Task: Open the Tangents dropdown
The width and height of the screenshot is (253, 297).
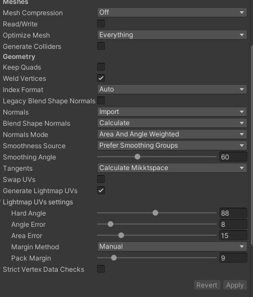Action: [172, 168]
